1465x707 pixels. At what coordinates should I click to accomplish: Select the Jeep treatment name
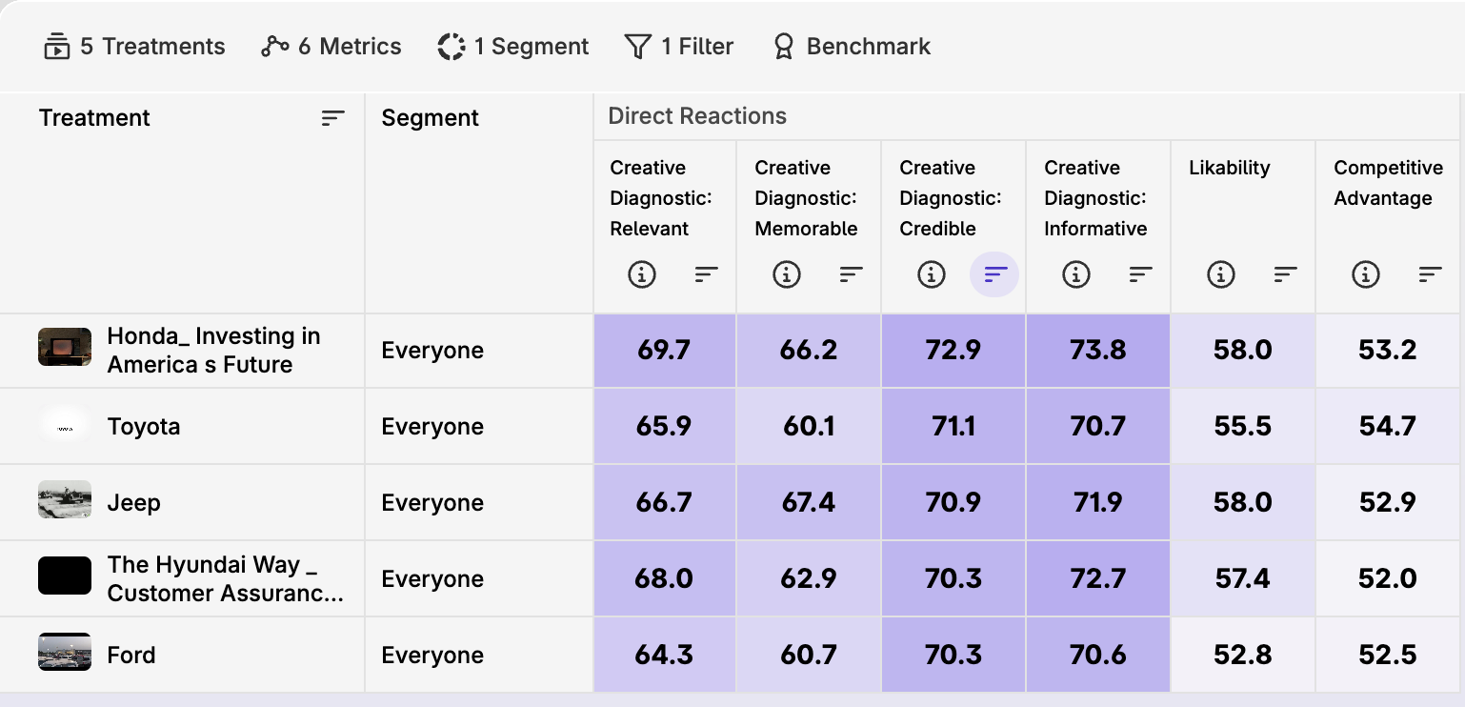coord(133,503)
